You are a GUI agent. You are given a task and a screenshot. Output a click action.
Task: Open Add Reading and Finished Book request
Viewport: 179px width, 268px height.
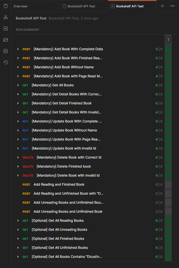59,184
